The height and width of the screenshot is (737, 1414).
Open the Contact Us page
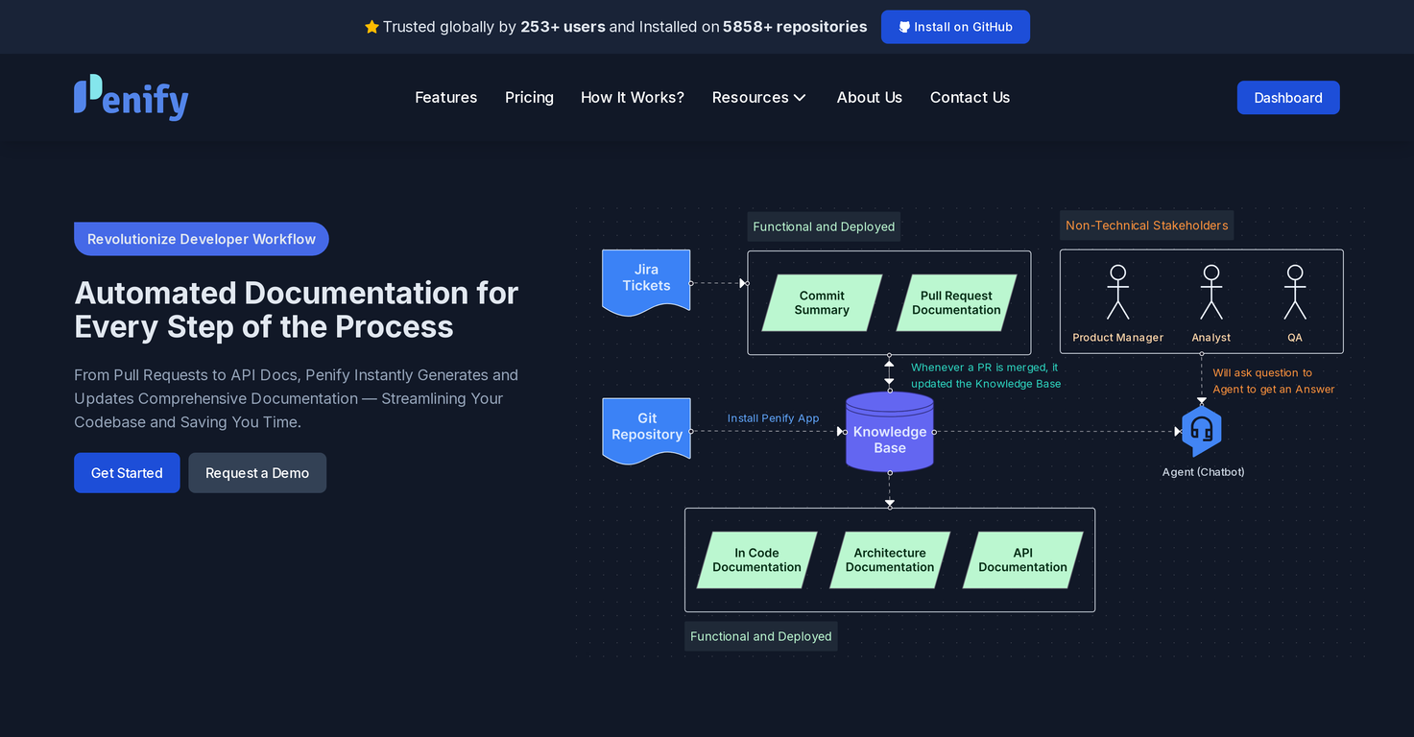pyautogui.click(x=970, y=98)
